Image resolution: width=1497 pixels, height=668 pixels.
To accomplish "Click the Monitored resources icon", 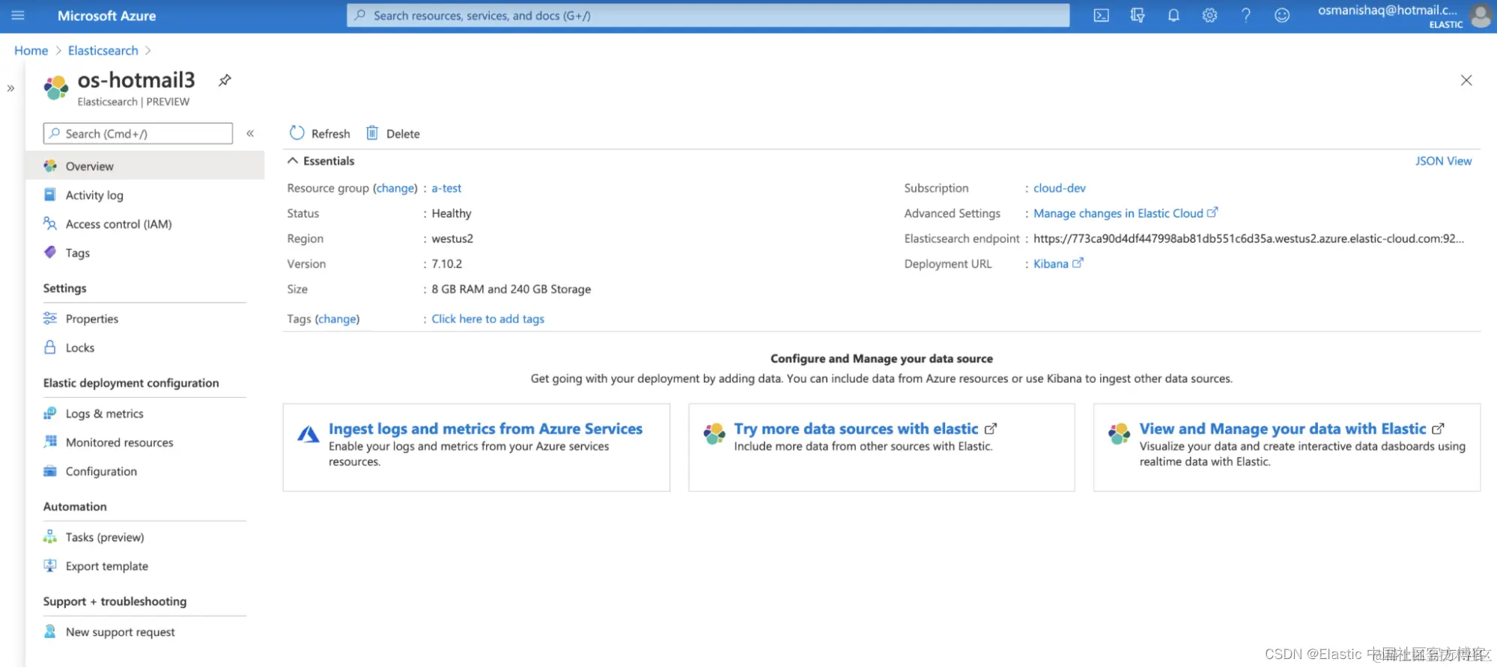I will click(x=50, y=442).
